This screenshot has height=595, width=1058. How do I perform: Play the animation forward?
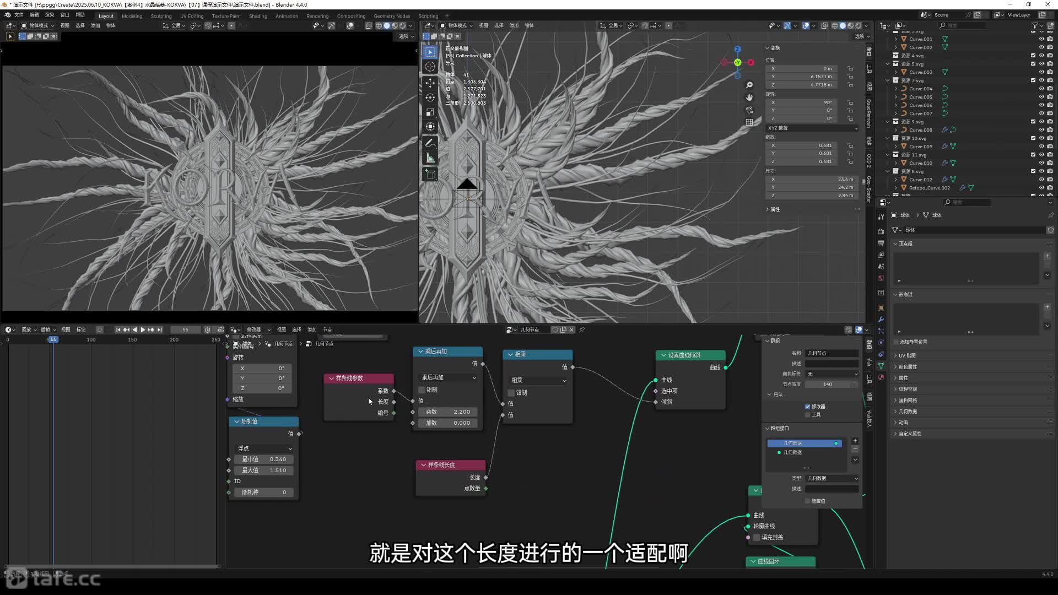pyautogui.click(x=143, y=329)
